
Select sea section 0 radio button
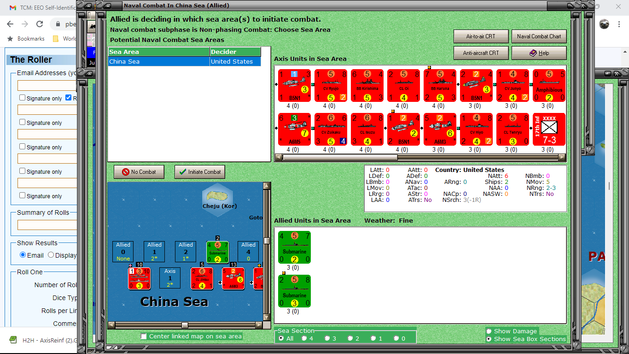[396, 338]
